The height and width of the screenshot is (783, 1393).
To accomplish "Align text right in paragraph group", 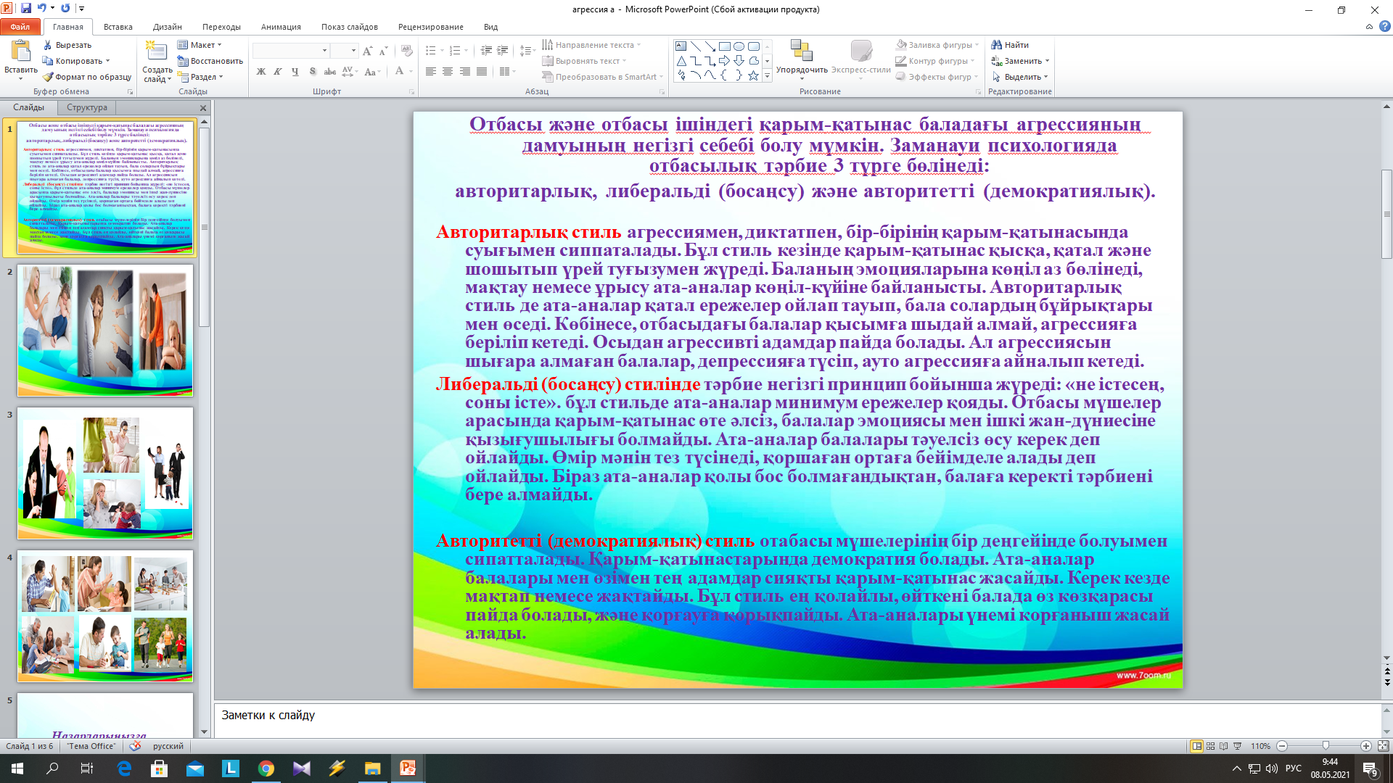I will (x=464, y=71).
